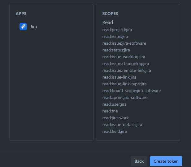This screenshot has width=191, height=167.
Task: Select the read:issue.changelog:jira scope
Action: tap(126, 64)
